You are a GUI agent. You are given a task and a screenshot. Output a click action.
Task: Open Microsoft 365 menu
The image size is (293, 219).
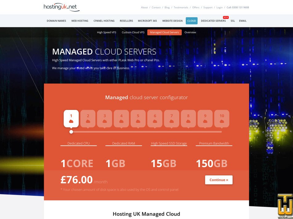(x=148, y=21)
